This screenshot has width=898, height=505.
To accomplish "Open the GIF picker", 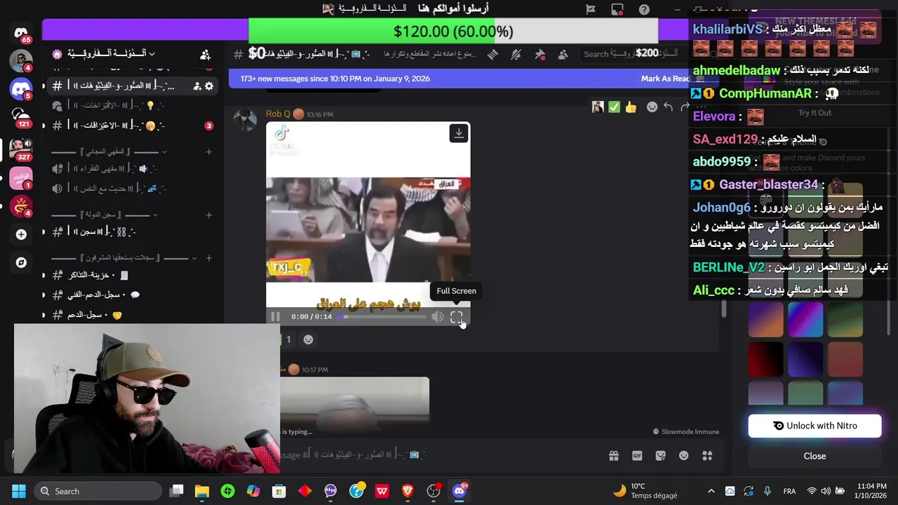I will pos(637,455).
